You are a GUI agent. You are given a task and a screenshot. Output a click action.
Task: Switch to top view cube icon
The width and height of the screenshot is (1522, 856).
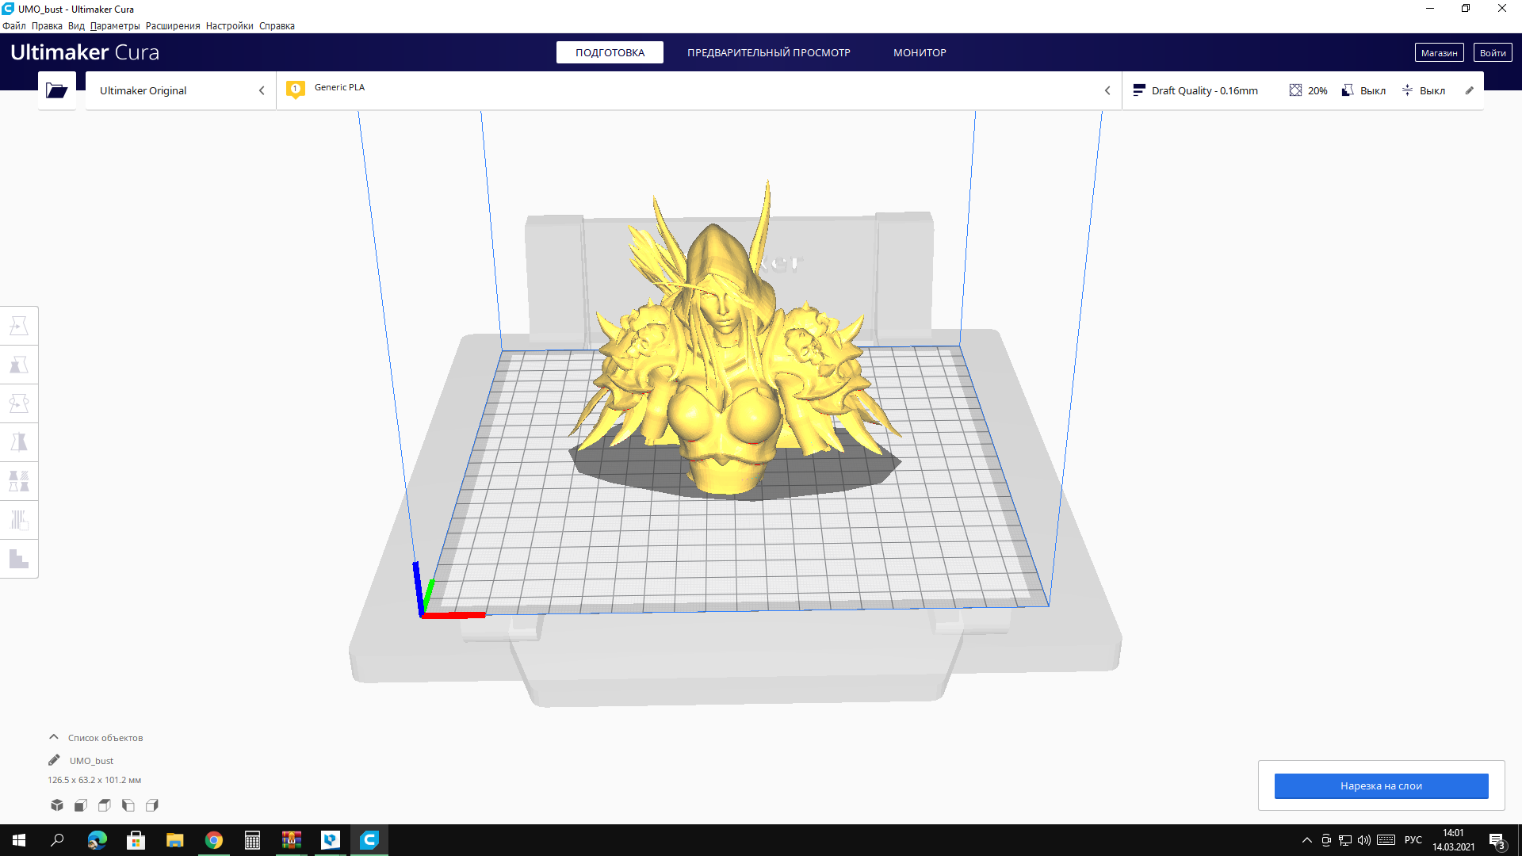click(105, 805)
